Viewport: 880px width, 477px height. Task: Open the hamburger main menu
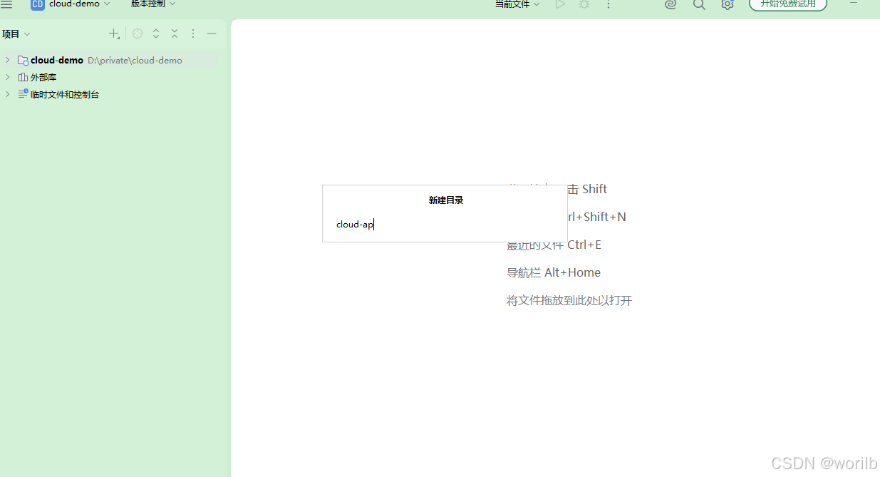[6, 4]
